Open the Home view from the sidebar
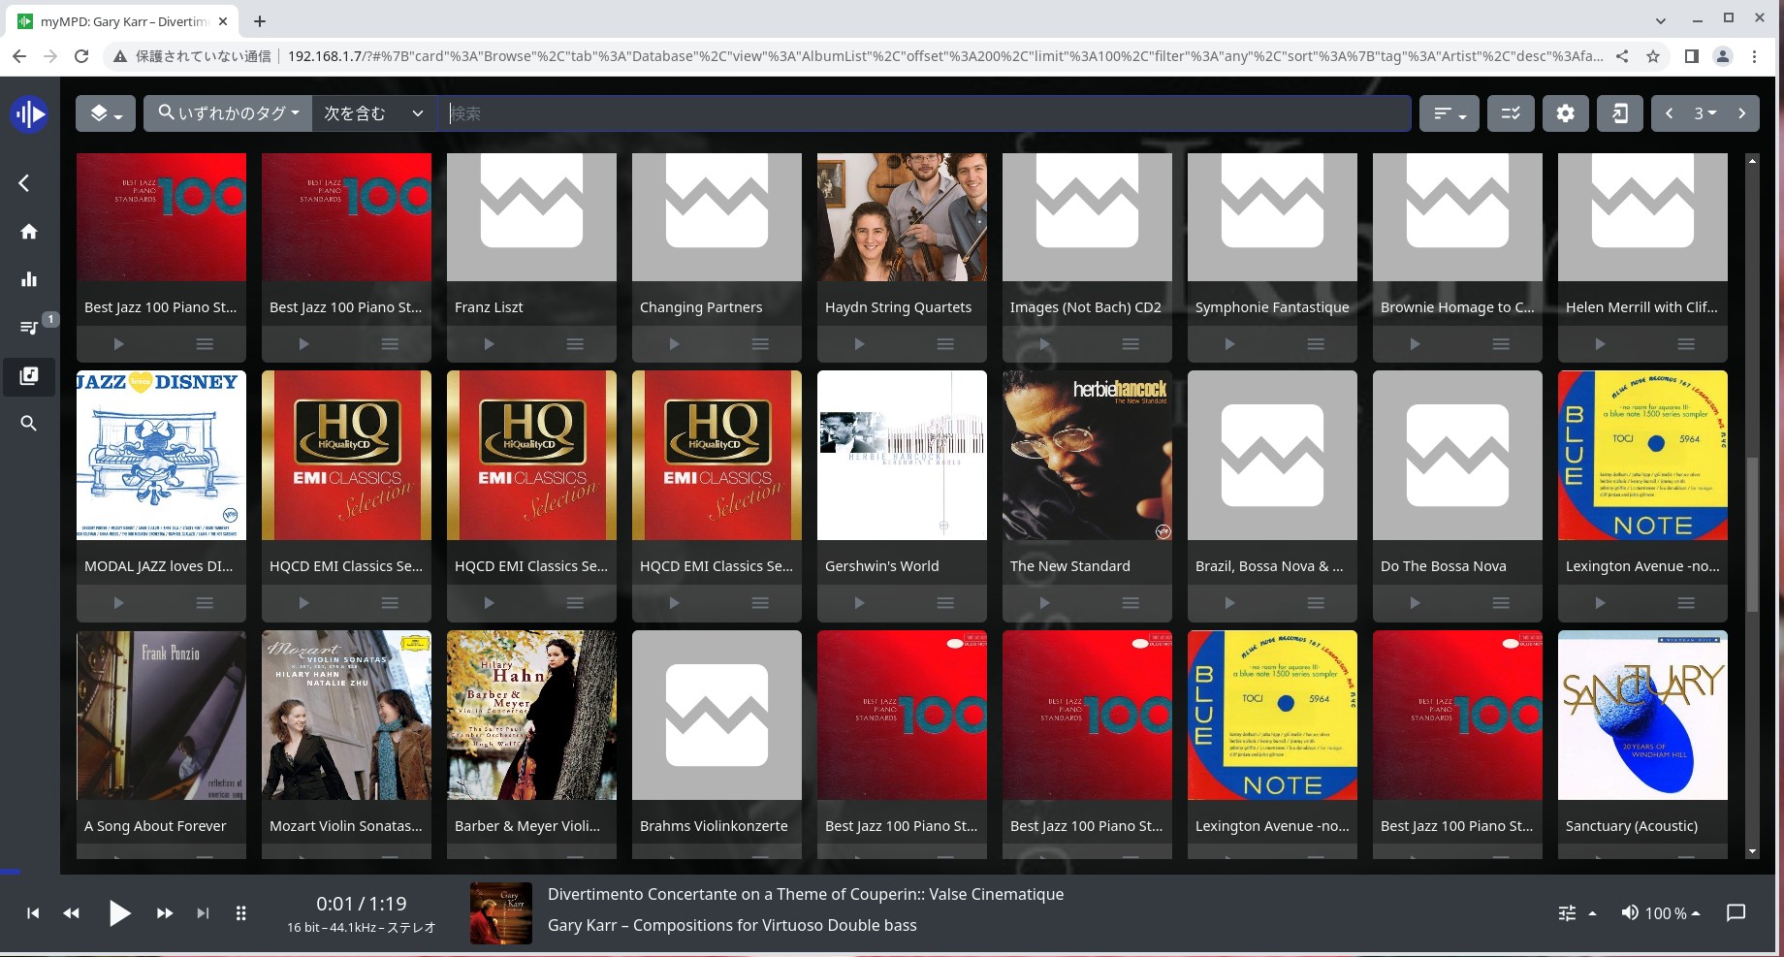 pos(29,232)
